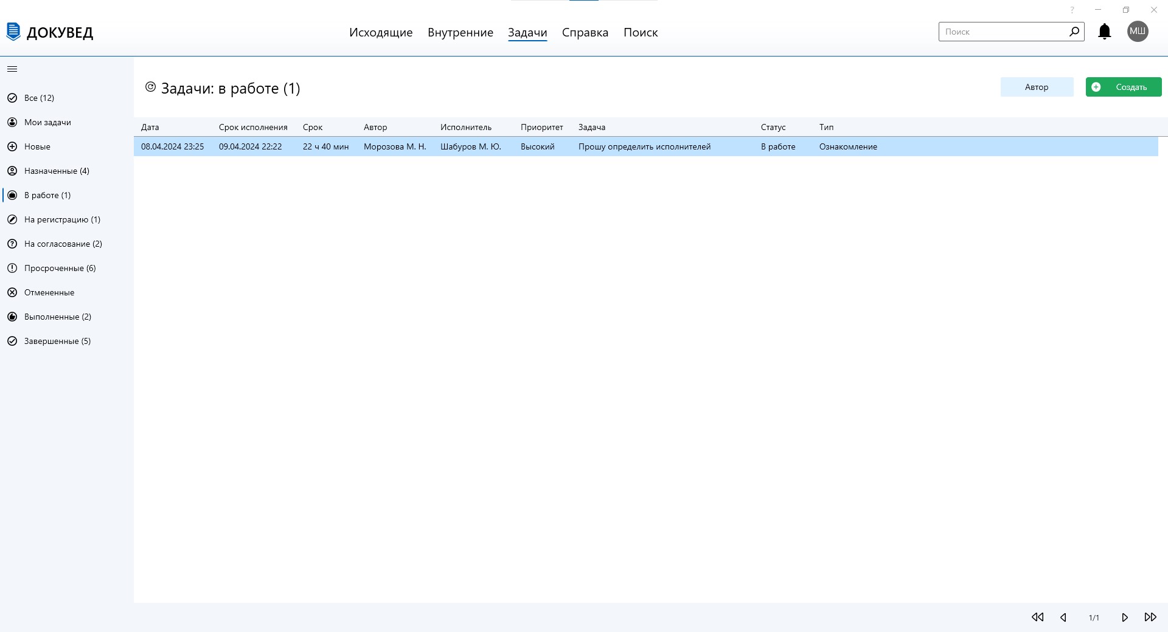Viewport: 1168px width, 632px height.
Task: Click plus icon on Создать button
Action: pos(1096,87)
